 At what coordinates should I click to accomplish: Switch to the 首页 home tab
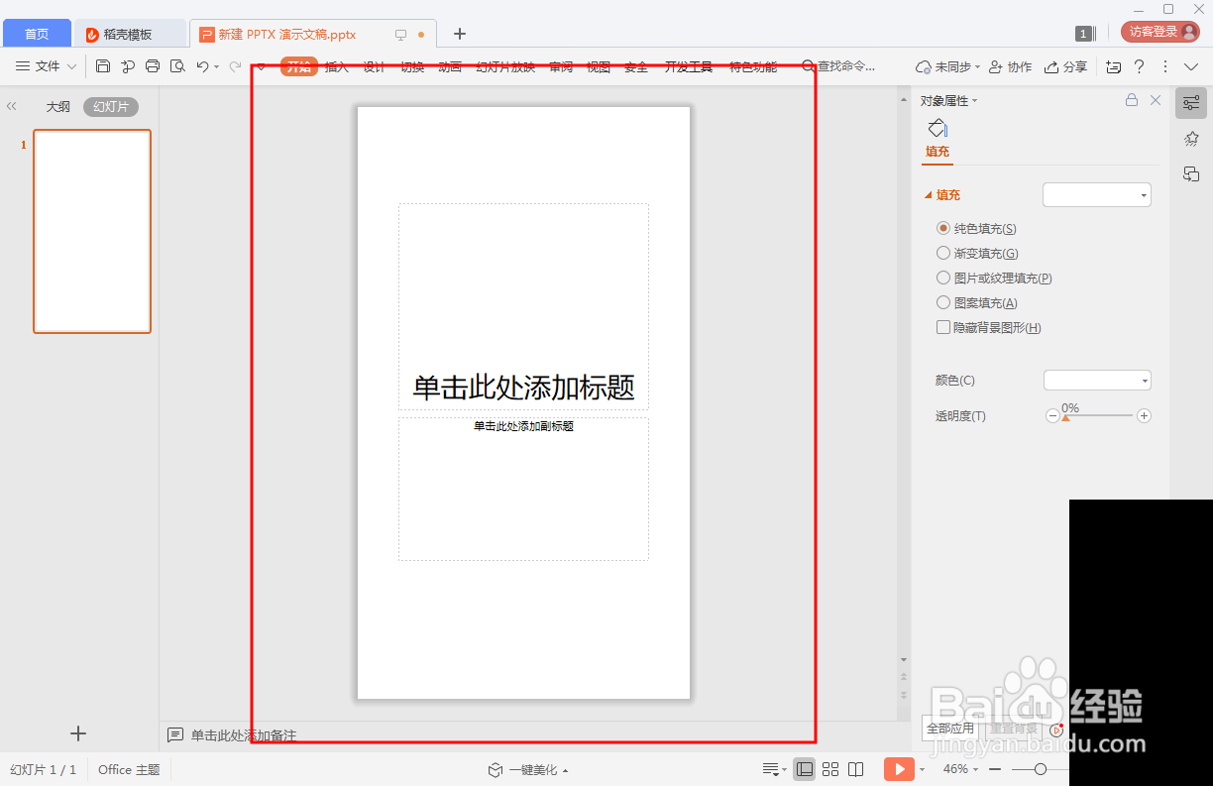(x=37, y=34)
